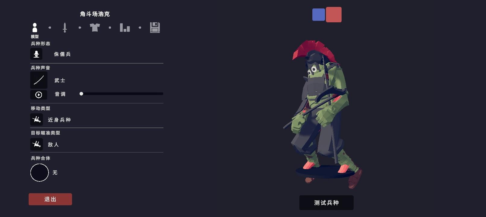486x217 pixels.
Task: Click the unit form dwarf icon
Action: coord(36,54)
